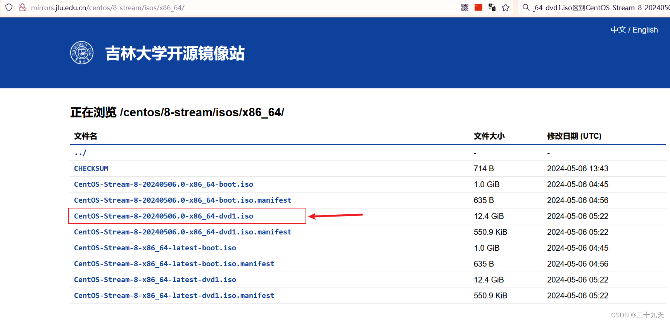Click the 1.0 GiB size of latest-boot.iso
The width and height of the screenshot is (670, 322).
(487, 248)
